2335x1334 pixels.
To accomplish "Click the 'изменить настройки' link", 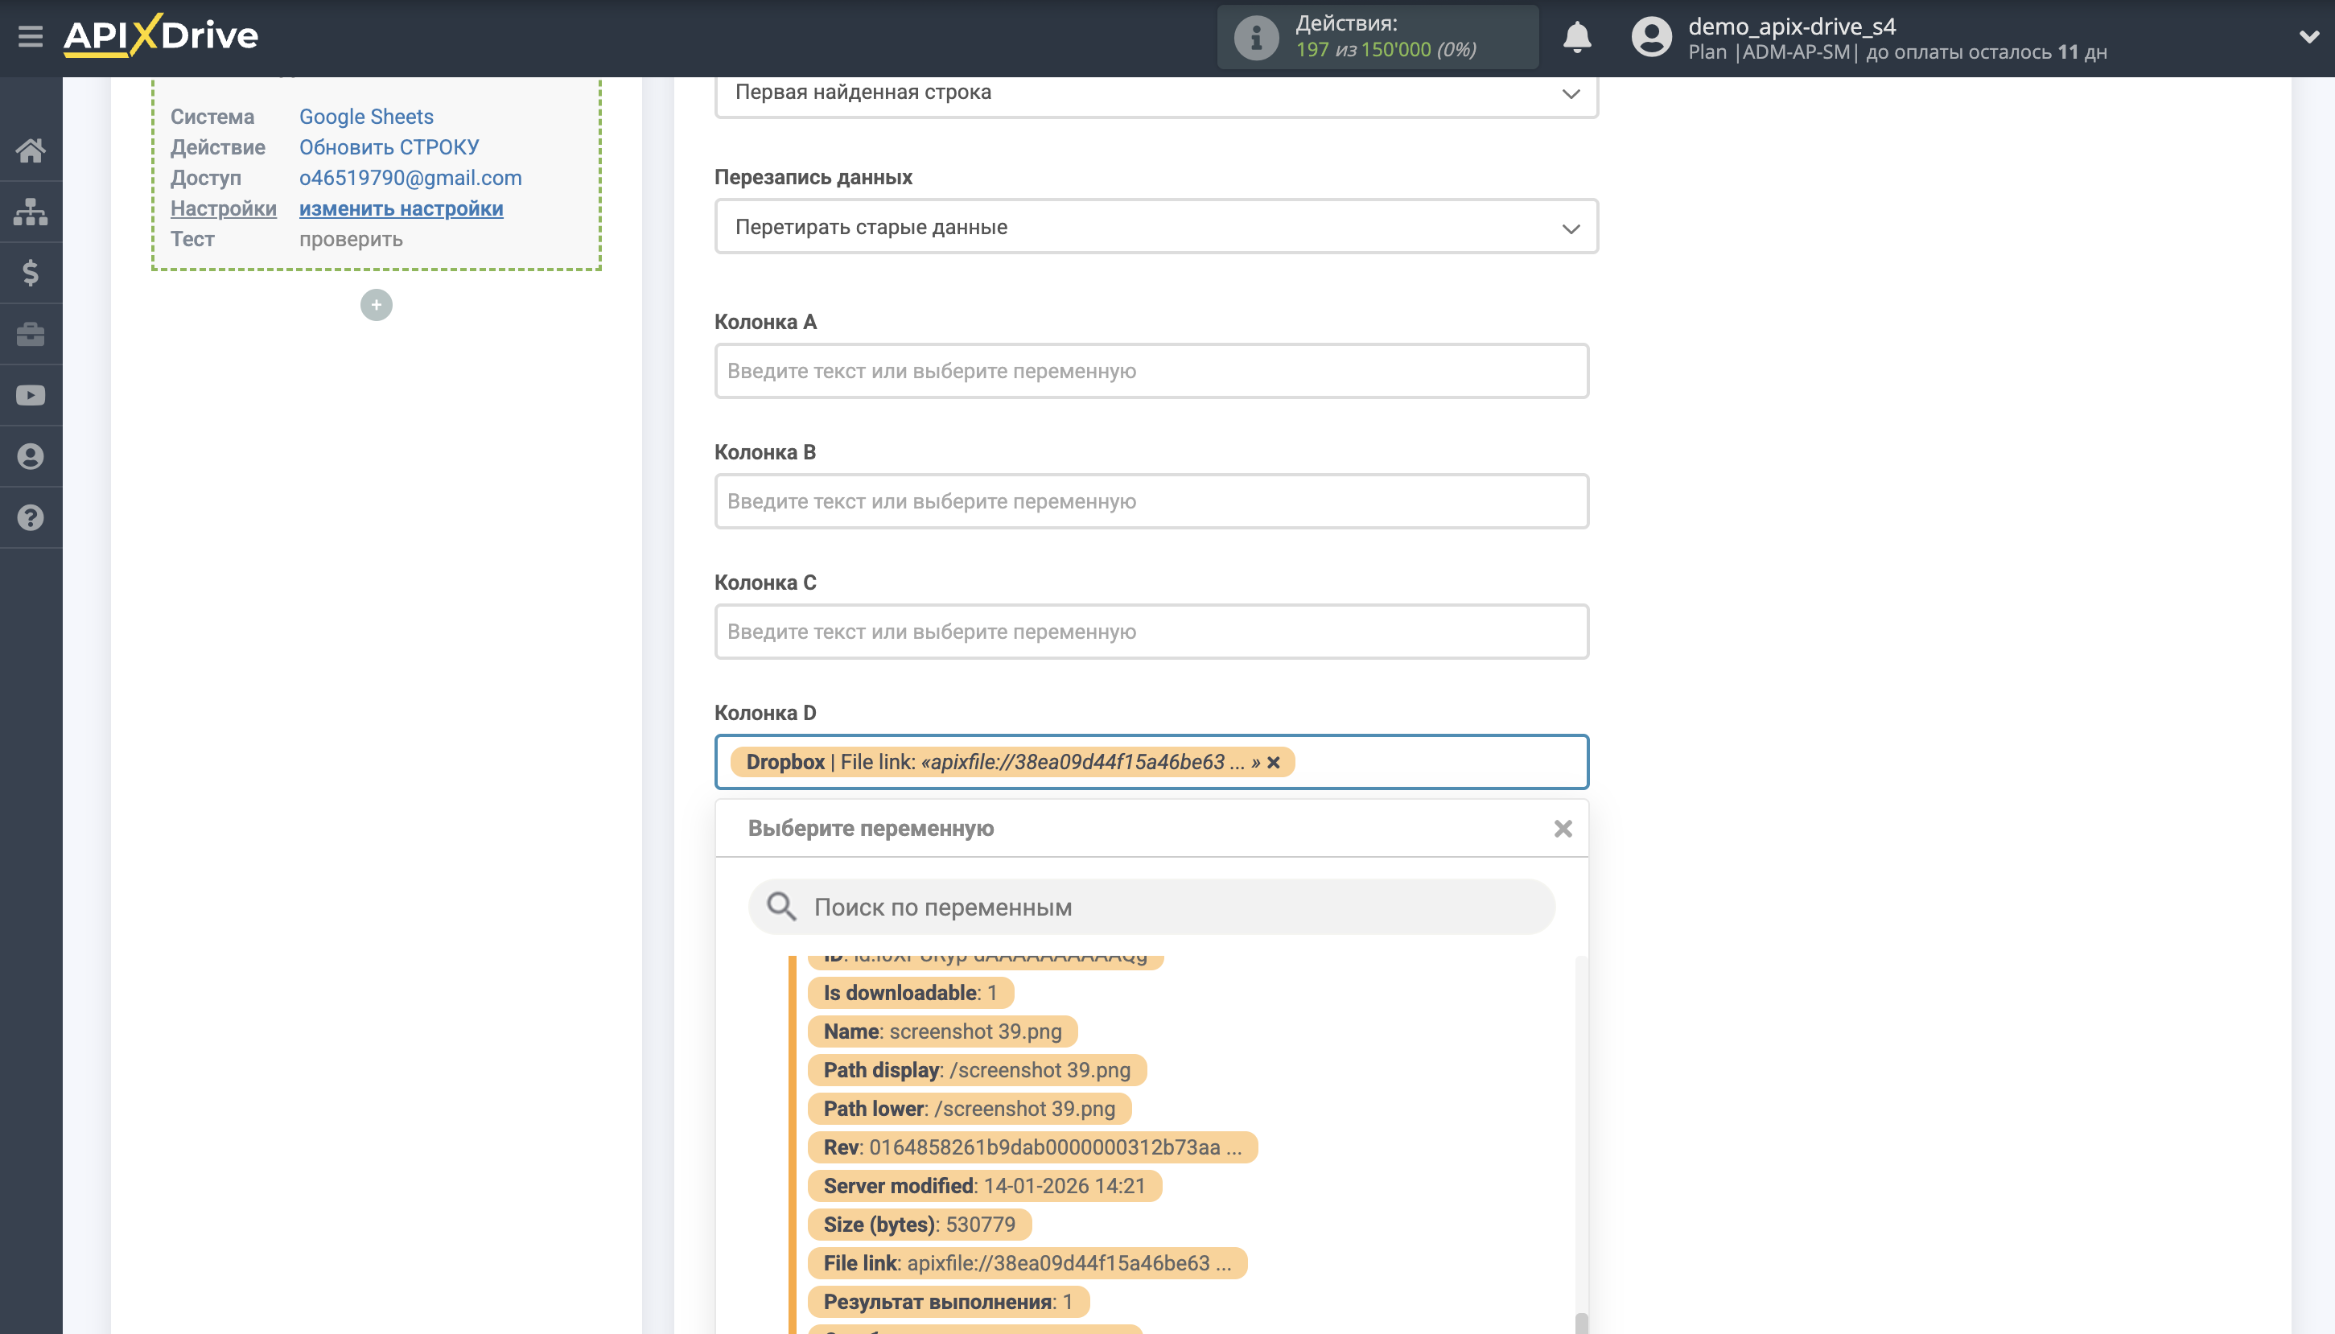I will tap(401, 209).
